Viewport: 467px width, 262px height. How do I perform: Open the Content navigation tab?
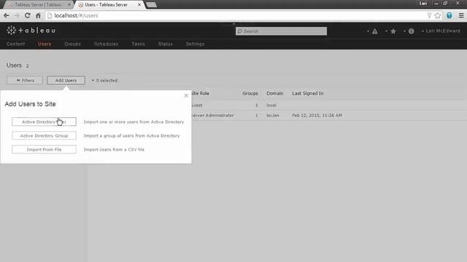(16, 44)
